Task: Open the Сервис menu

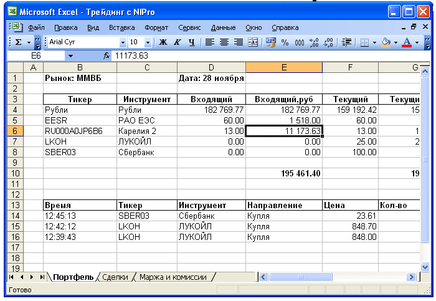Action: (189, 27)
